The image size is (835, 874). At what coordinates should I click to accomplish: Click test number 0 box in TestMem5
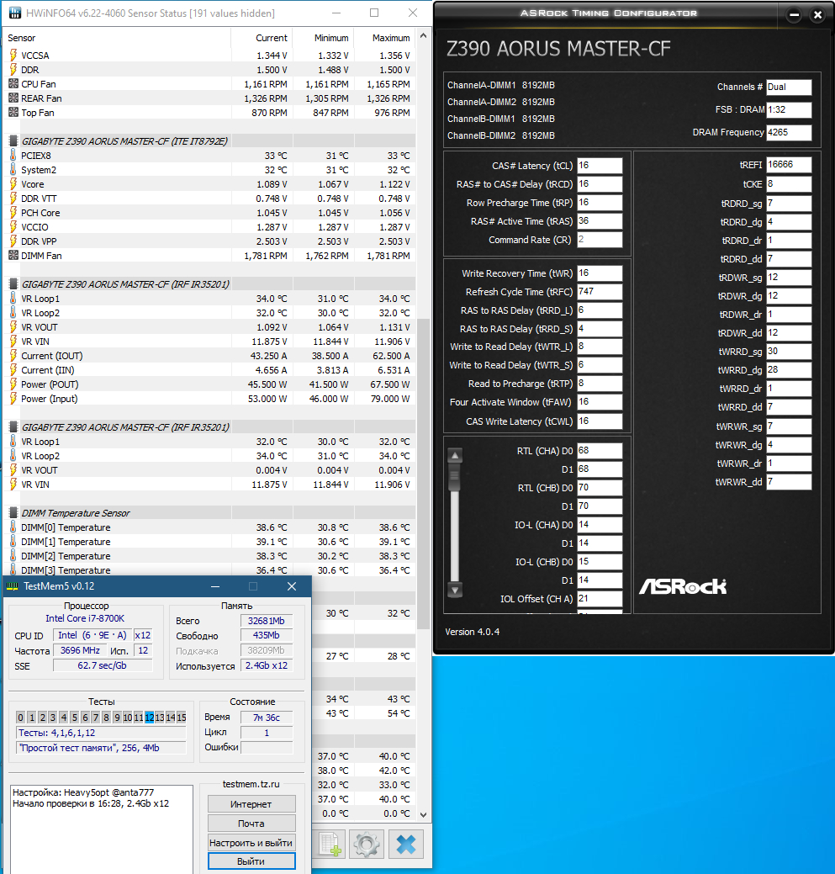pyautogui.click(x=21, y=718)
